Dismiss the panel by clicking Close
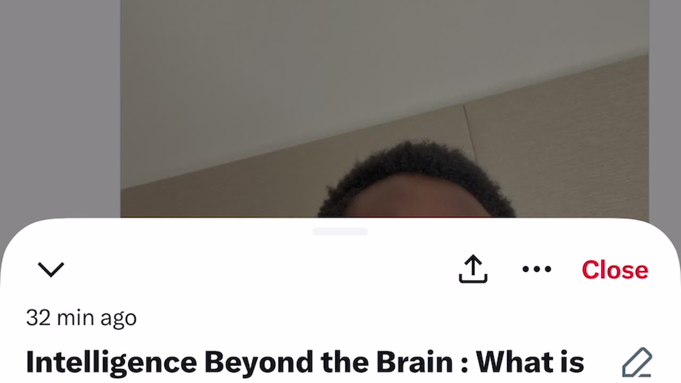This screenshot has height=383, width=681. (x=614, y=270)
